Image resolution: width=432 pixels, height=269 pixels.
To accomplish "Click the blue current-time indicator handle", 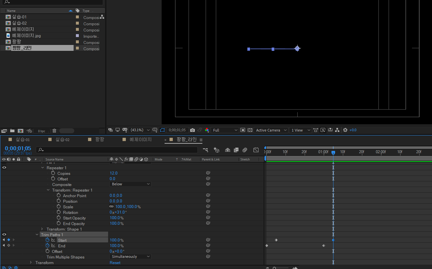I will click(333, 153).
